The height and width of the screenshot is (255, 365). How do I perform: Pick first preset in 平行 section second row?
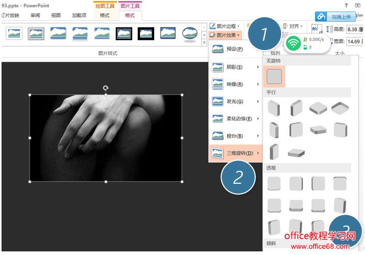(274, 130)
